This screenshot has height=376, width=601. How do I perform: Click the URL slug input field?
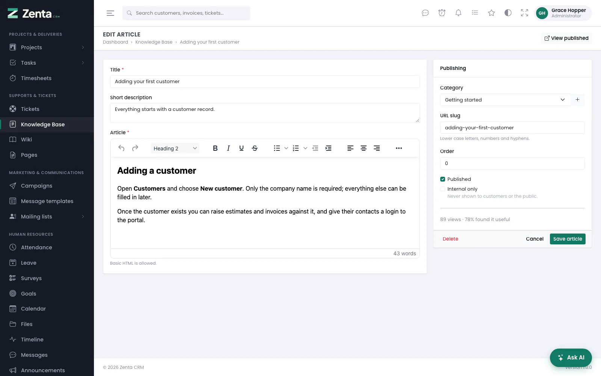click(512, 128)
